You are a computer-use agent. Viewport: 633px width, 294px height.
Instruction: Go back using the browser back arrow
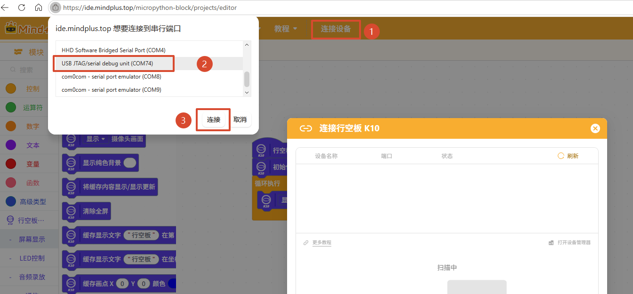coord(5,8)
